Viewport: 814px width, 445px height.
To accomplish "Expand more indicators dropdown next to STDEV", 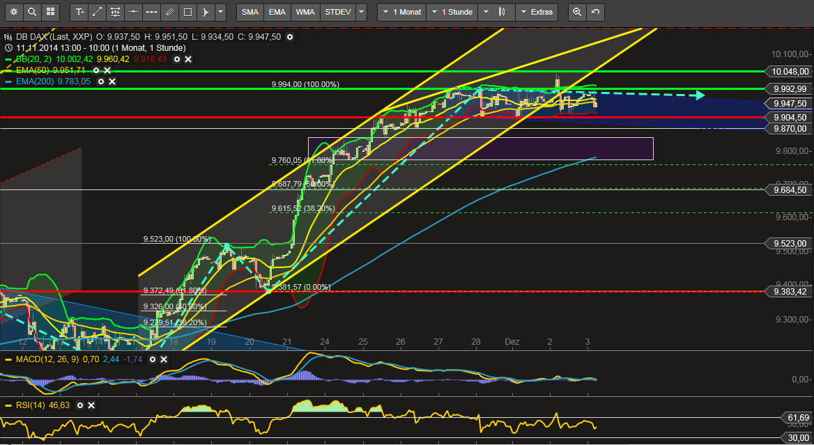I will 362,12.
